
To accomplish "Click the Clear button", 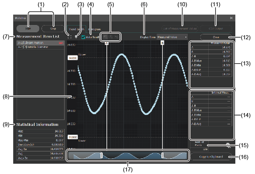I will pos(215,37).
